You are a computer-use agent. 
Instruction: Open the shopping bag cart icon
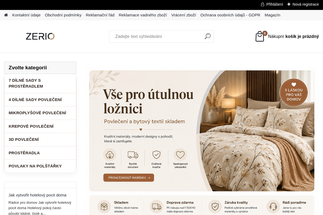[260, 36]
